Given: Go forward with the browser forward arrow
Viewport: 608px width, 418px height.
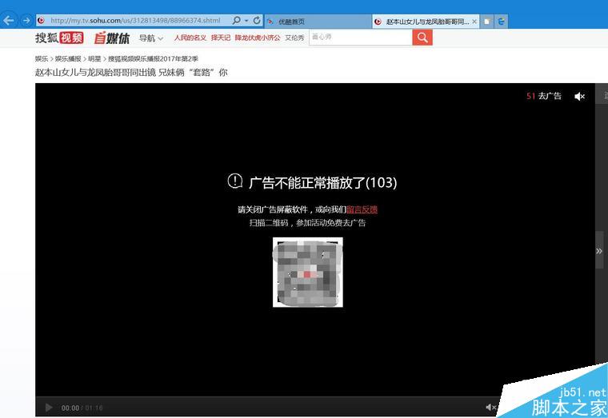Looking at the screenshot, I should pyautogui.click(x=26, y=21).
